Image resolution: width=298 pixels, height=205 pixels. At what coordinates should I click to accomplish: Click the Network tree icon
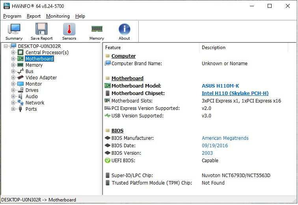[x=20, y=102]
